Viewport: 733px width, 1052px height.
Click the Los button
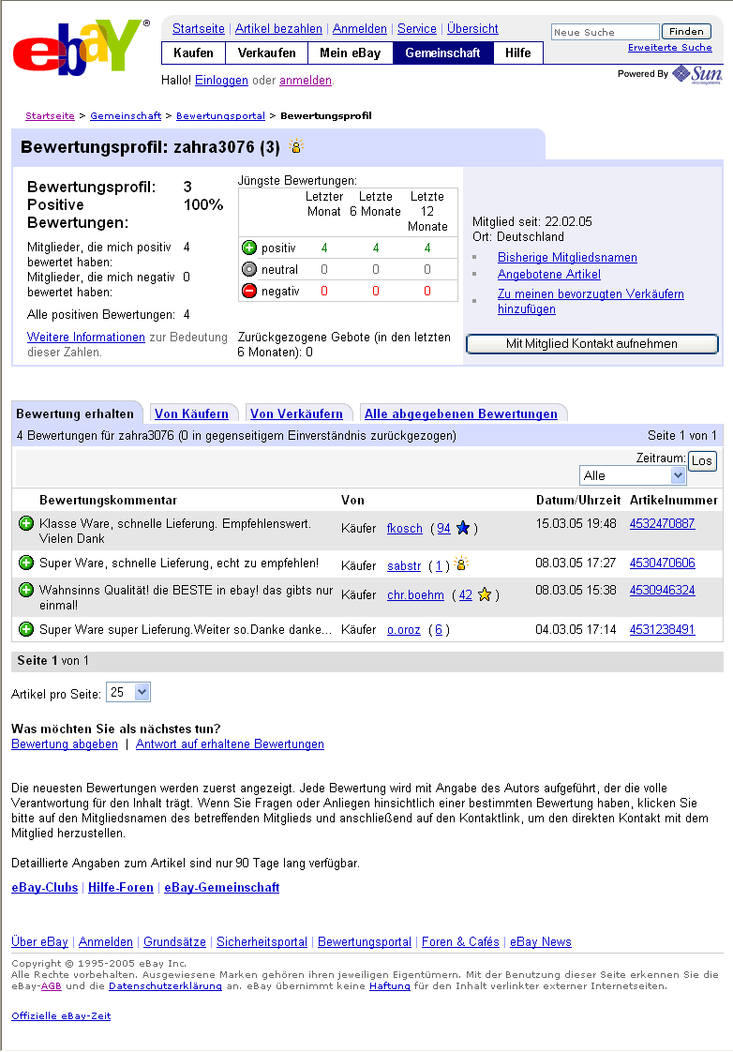point(702,461)
